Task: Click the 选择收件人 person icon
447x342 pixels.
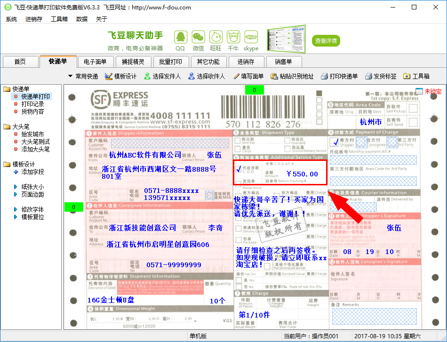Action: tap(192, 76)
